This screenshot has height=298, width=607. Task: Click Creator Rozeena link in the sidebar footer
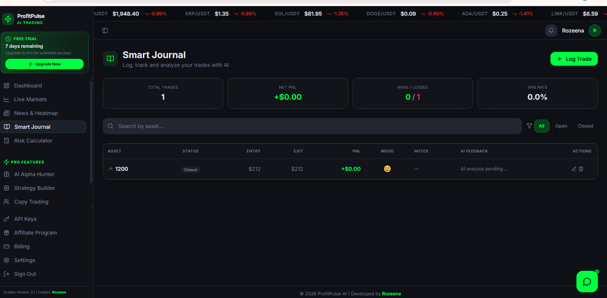pos(59,292)
